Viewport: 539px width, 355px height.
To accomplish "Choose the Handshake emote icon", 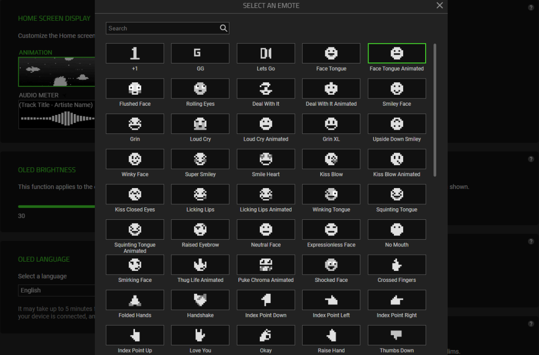I will click(200, 300).
